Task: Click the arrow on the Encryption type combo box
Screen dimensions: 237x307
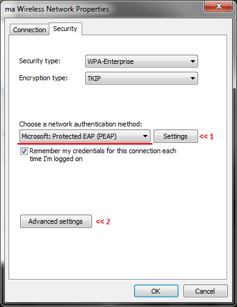Action: click(193, 78)
